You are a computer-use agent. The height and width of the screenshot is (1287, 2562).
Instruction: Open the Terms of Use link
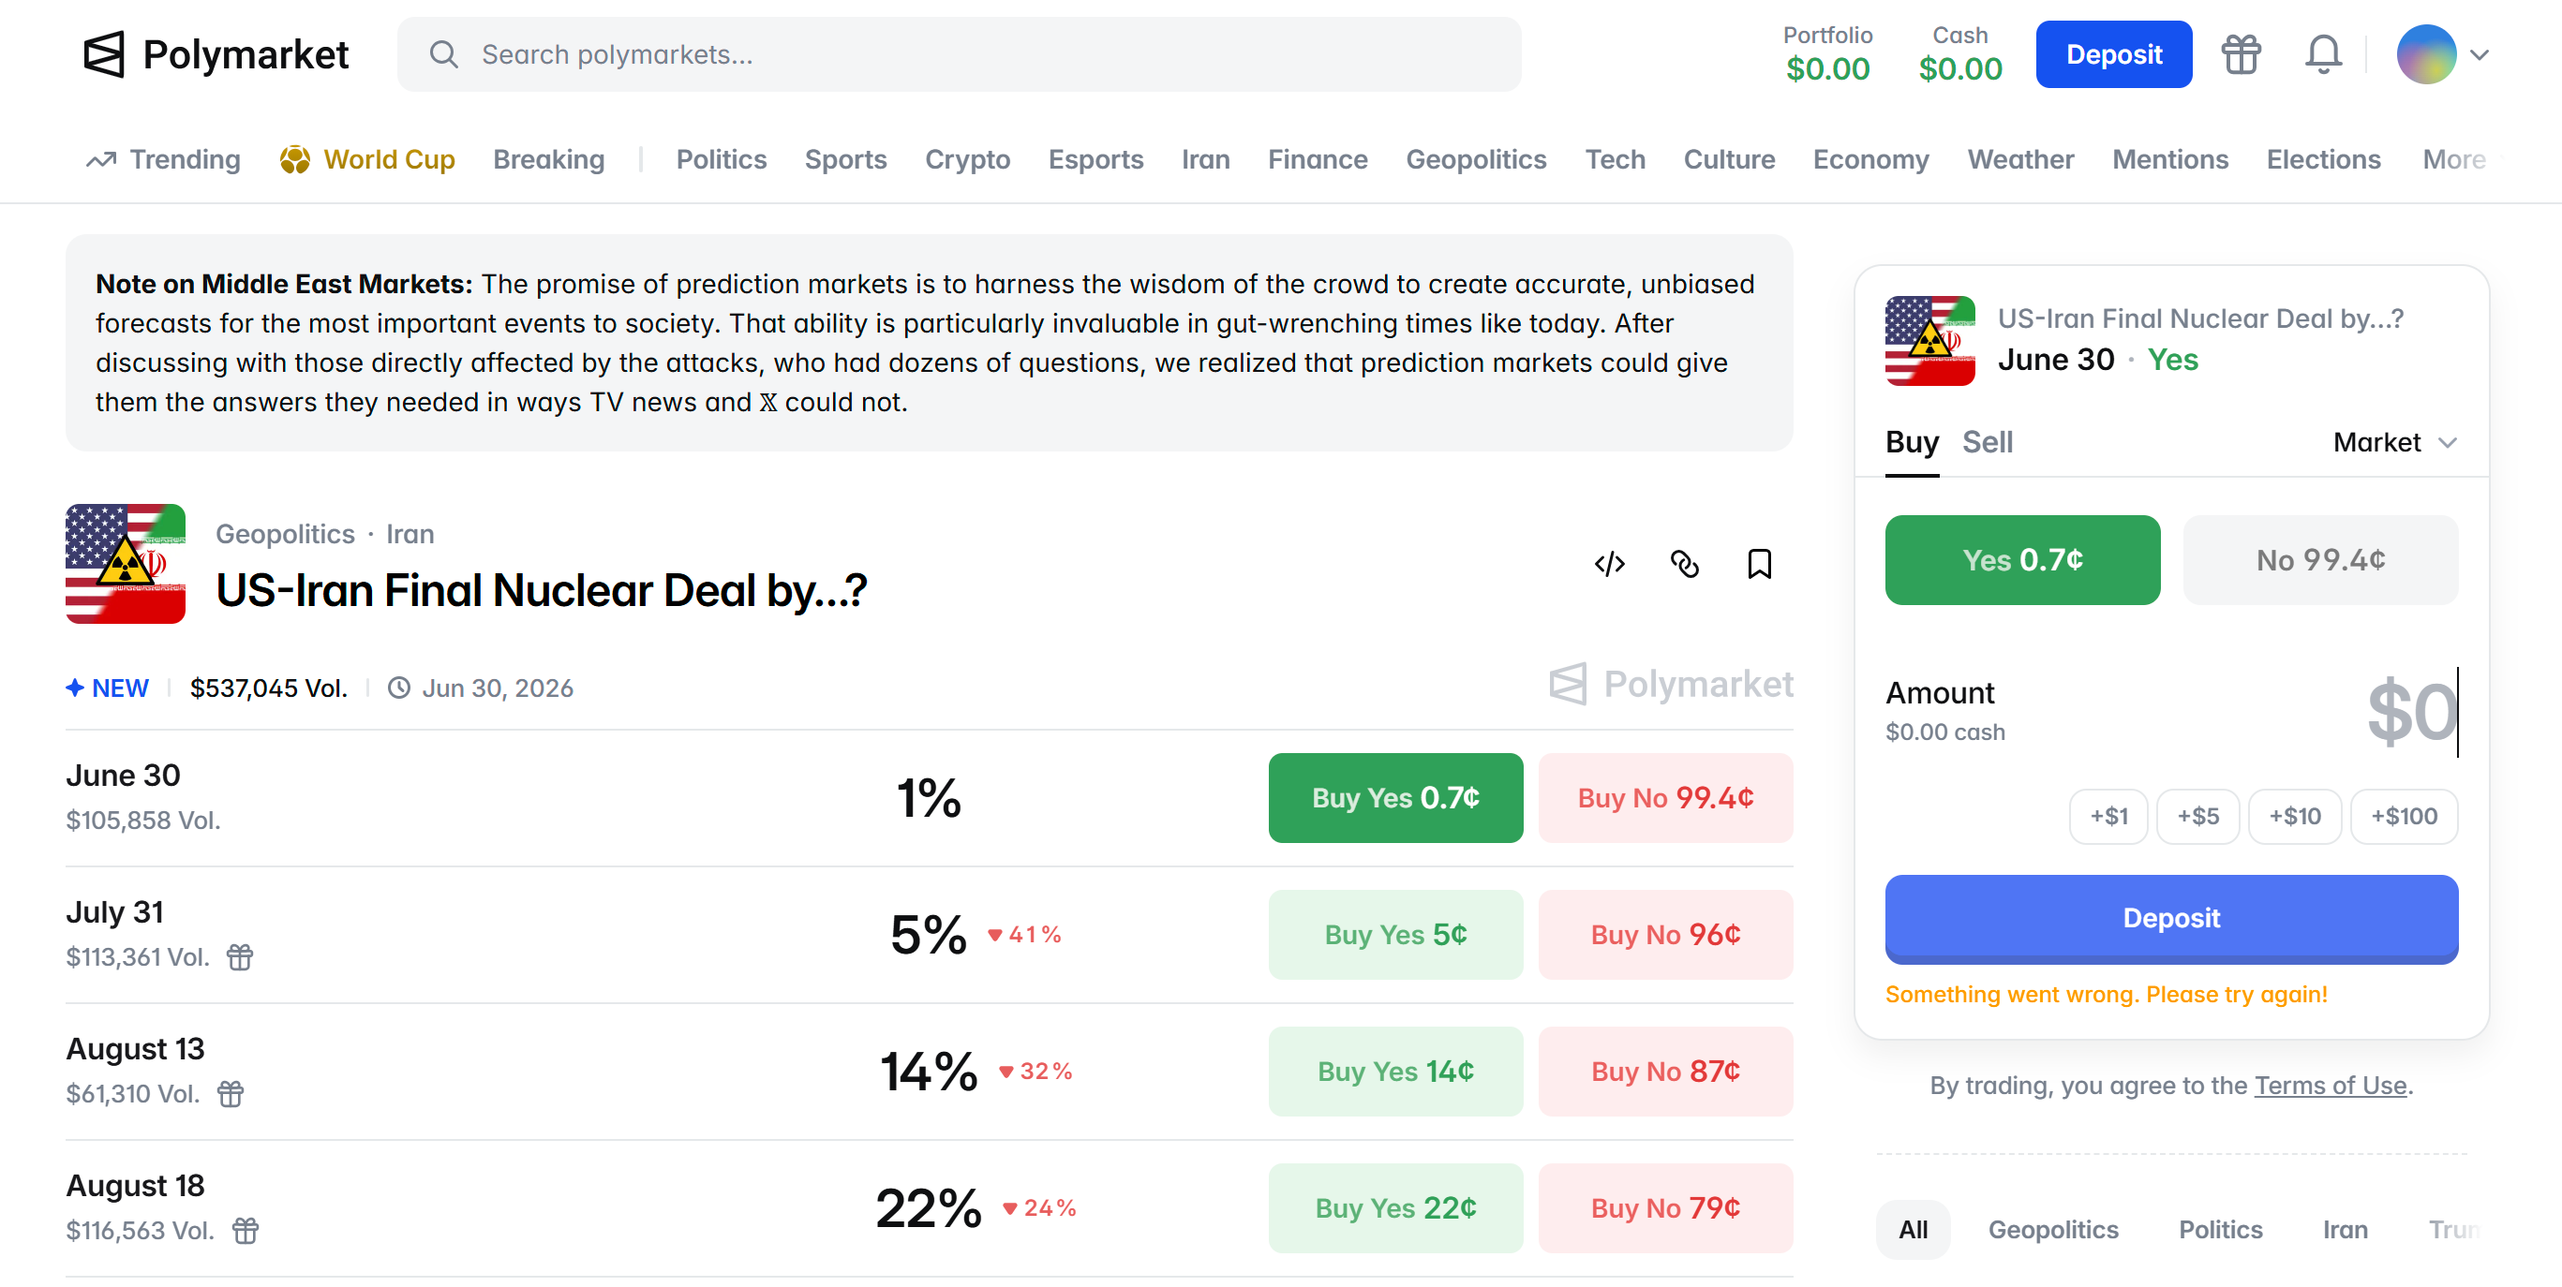tap(2330, 1085)
